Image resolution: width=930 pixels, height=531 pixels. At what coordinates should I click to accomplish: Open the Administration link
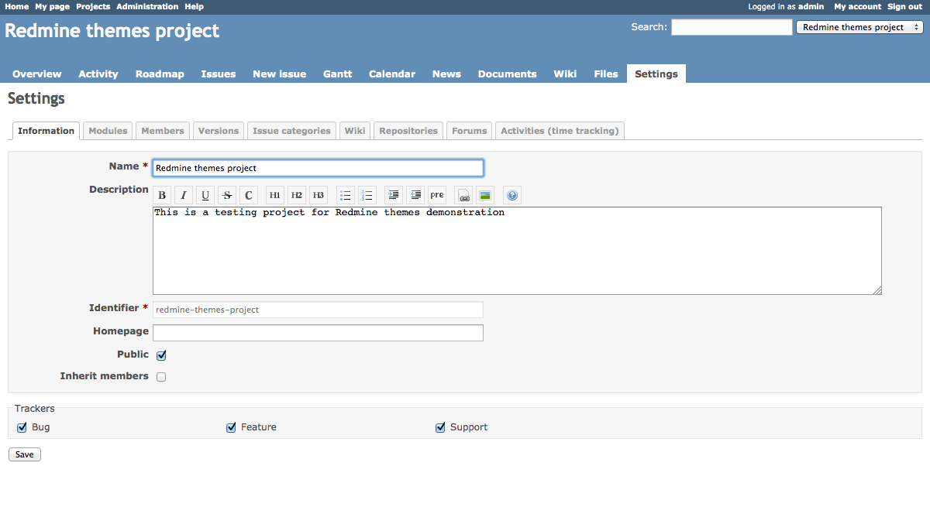pyautogui.click(x=147, y=6)
